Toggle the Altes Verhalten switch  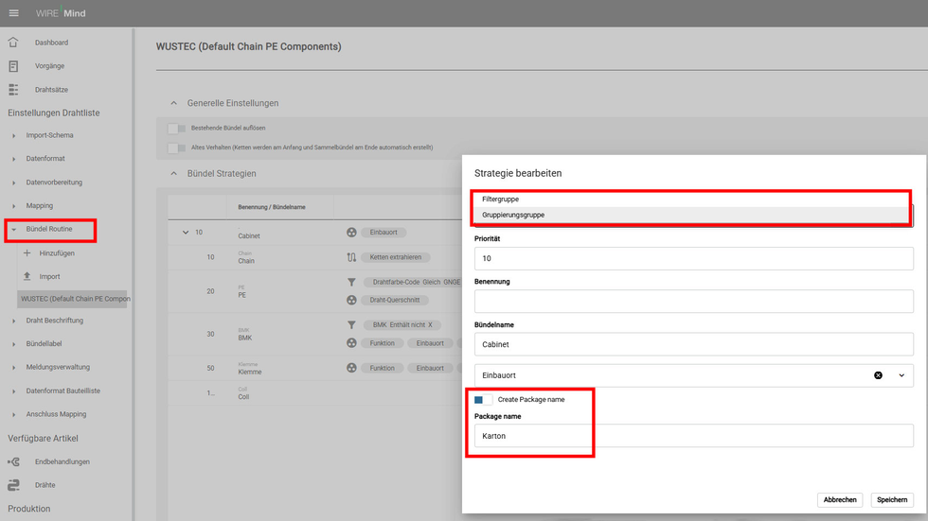point(176,148)
